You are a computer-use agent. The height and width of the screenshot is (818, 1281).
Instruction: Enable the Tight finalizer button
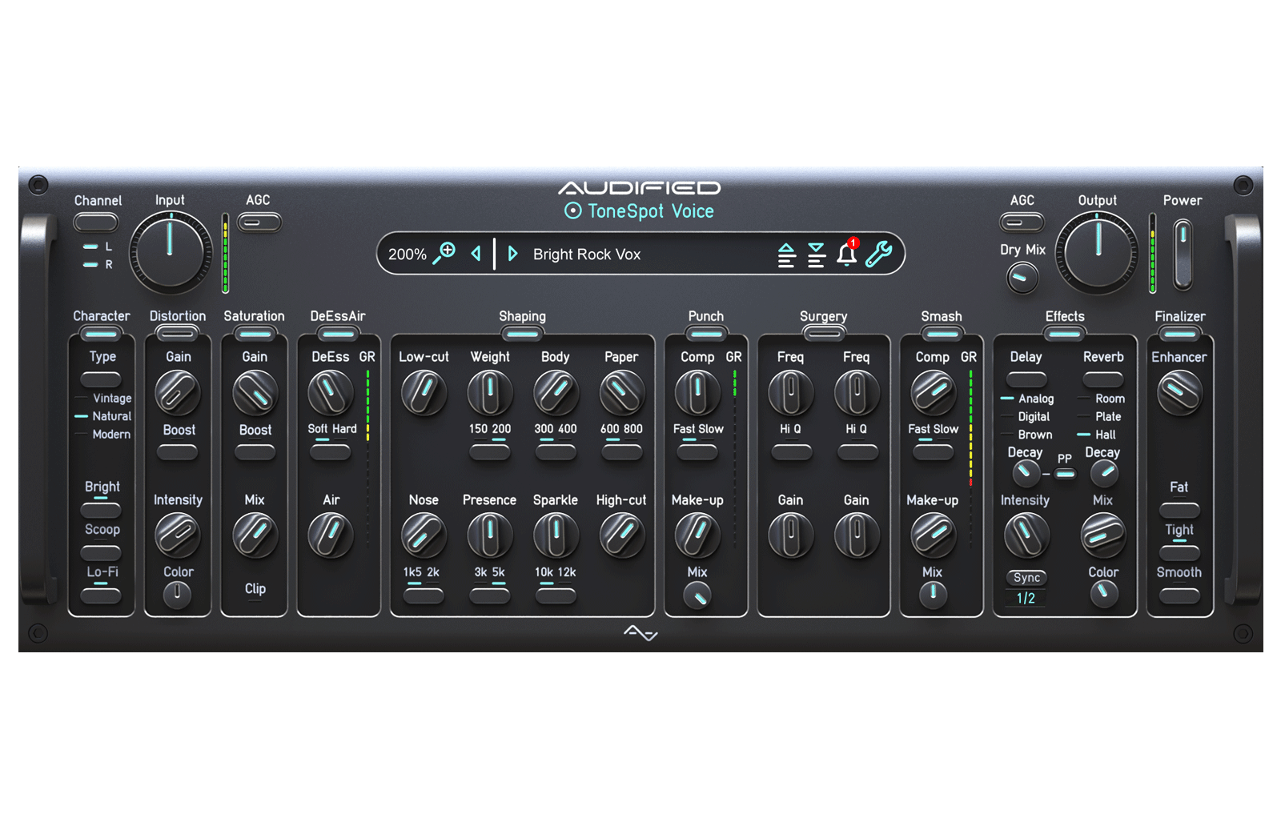(1179, 551)
